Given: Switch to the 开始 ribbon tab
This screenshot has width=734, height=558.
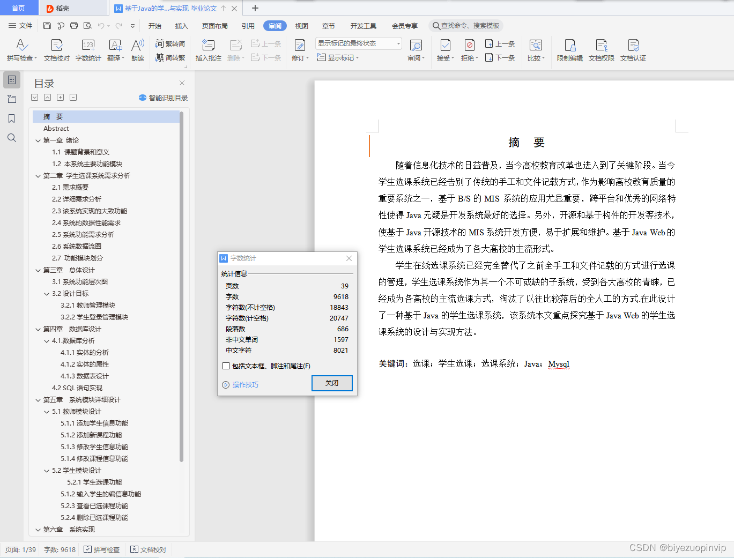Looking at the screenshot, I should pos(154,25).
